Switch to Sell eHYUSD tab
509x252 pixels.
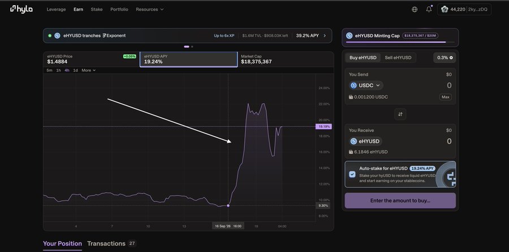(x=398, y=58)
